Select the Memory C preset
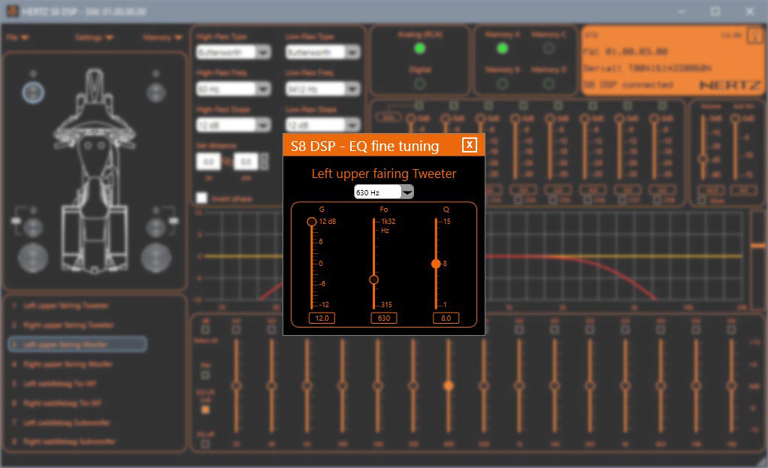The height and width of the screenshot is (468, 768). pos(549,49)
